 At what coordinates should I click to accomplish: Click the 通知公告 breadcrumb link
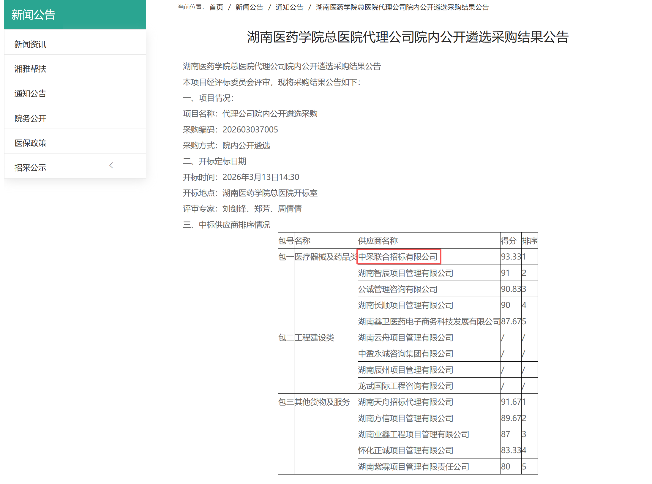[x=289, y=7]
